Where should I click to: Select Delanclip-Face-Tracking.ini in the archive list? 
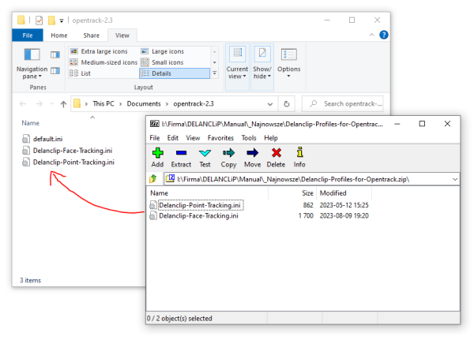[197, 216]
